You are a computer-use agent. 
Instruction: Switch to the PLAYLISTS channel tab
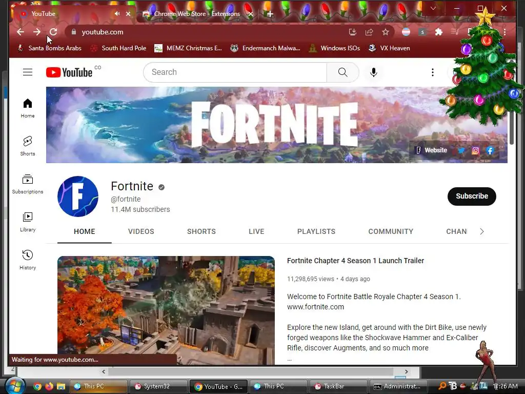coord(316,231)
